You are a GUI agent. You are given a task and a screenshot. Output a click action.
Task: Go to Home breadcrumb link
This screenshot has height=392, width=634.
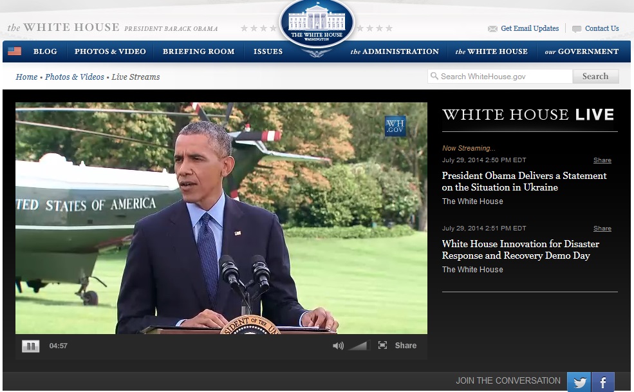pos(26,77)
